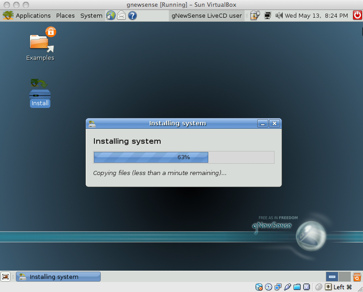This screenshot has width=363, height=292.
Task: Switch to the second workspace
Action: tap(344, 277)
